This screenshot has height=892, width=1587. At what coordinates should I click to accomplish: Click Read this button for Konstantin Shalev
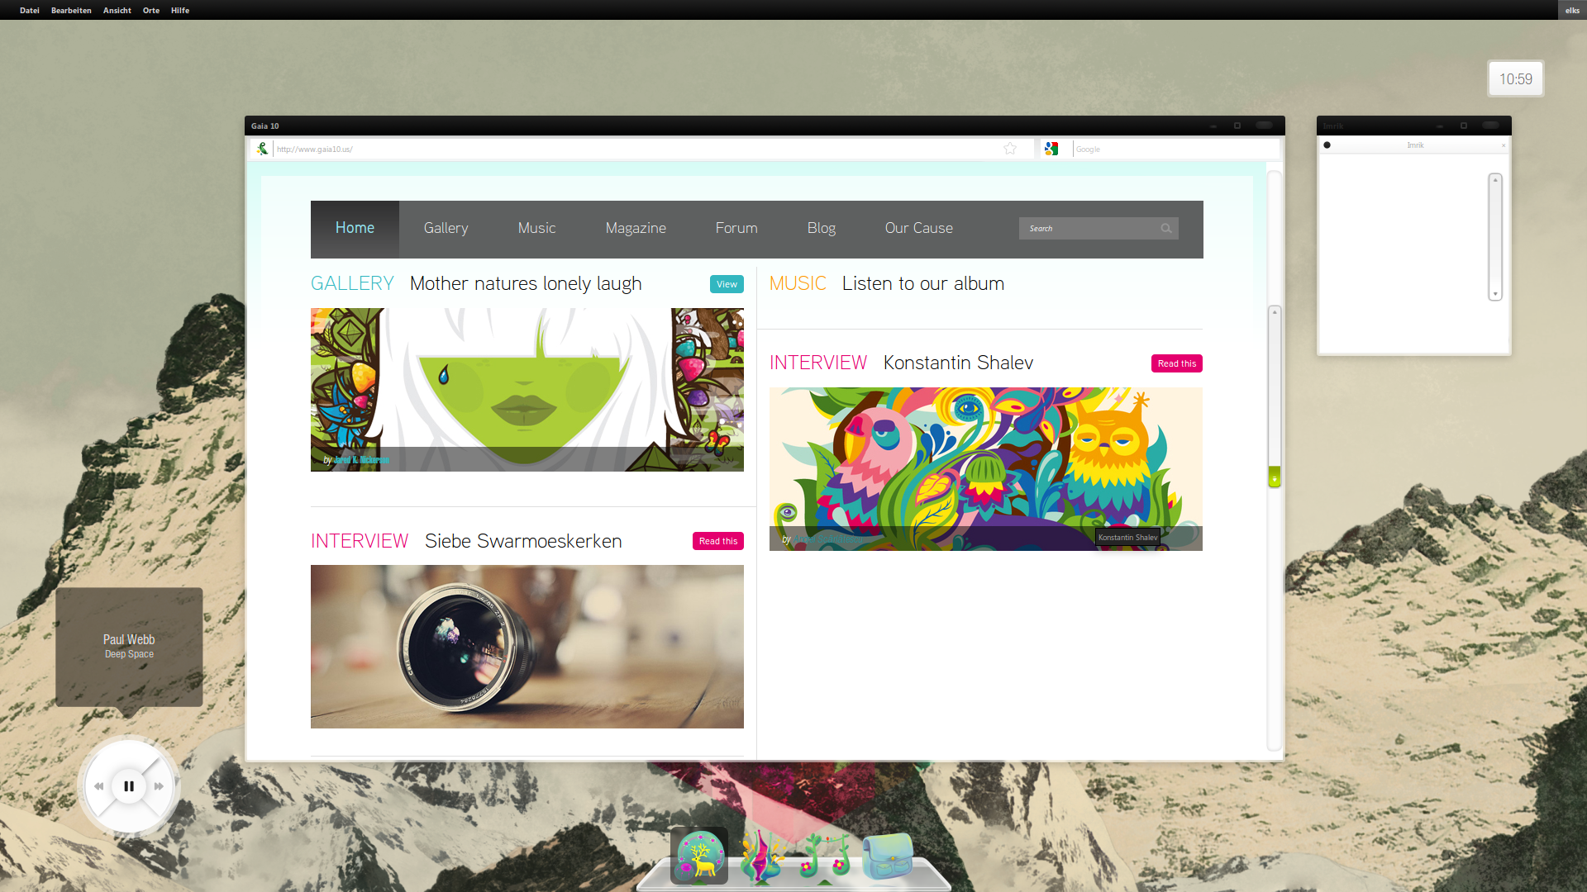pos(1176,363)
